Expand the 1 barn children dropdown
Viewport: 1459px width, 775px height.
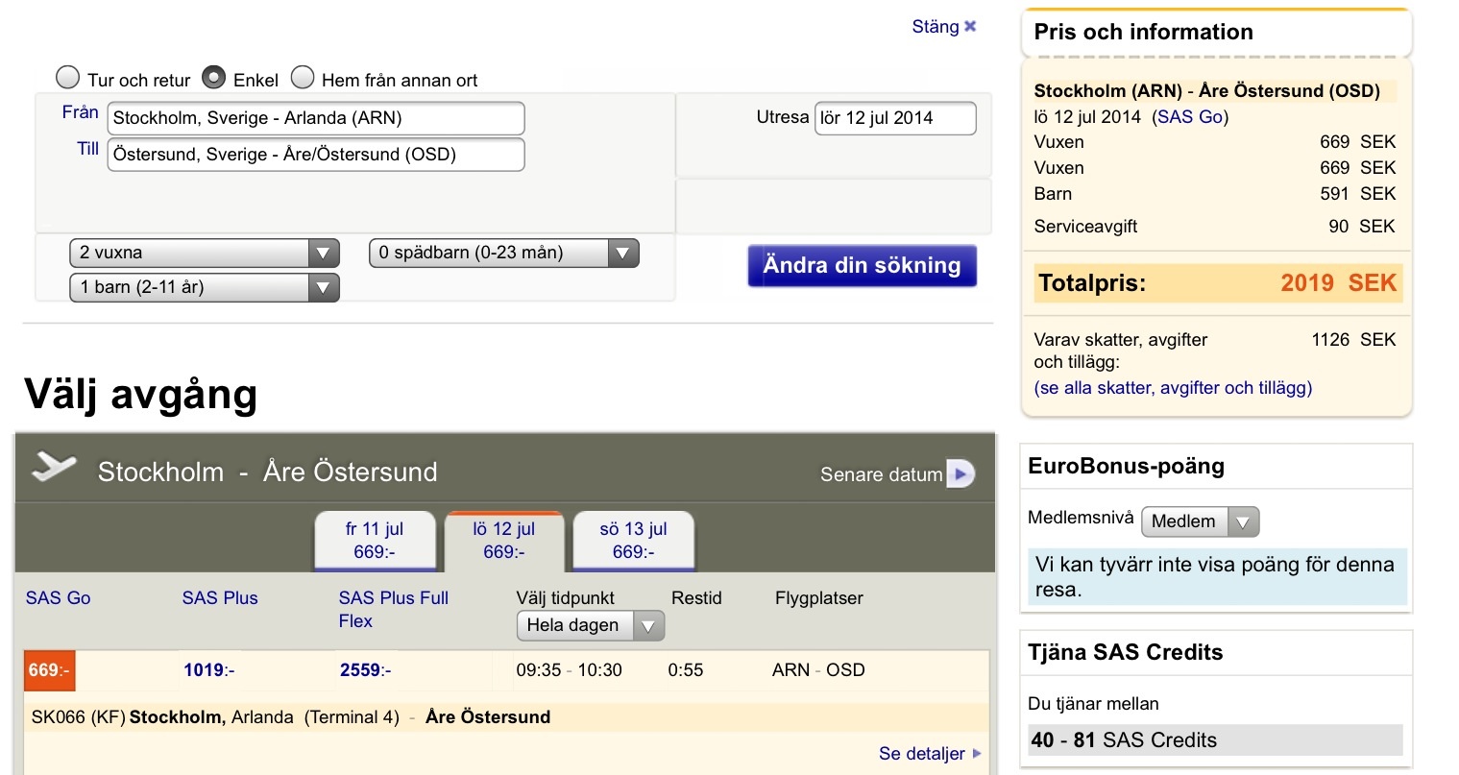click(204, 287)
